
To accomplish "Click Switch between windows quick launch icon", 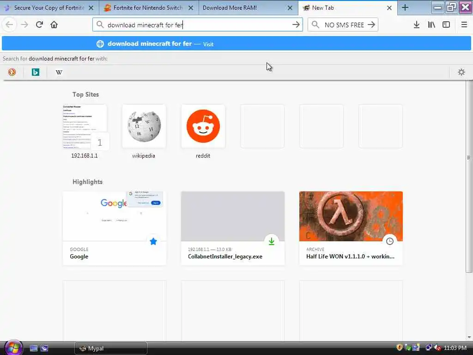I will pyautogui.click(x=44, y=348).
